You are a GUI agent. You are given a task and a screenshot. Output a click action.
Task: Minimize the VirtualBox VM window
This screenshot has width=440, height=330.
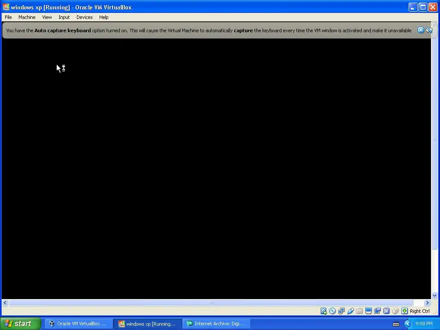click(x=413, y=7)
